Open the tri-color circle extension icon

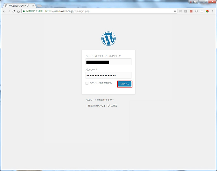(x=207, y=11)
